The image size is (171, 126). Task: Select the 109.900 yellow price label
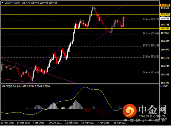[x=165, y=14]
